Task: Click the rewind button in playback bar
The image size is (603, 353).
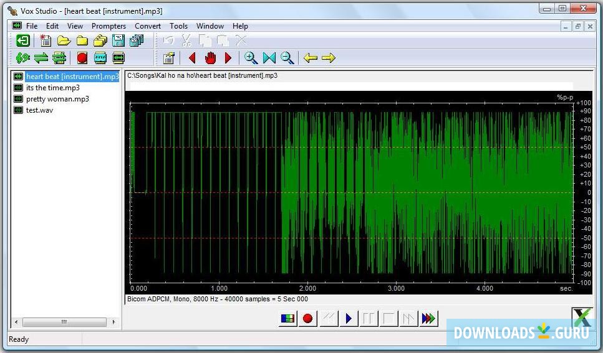Action: [329, 318]
